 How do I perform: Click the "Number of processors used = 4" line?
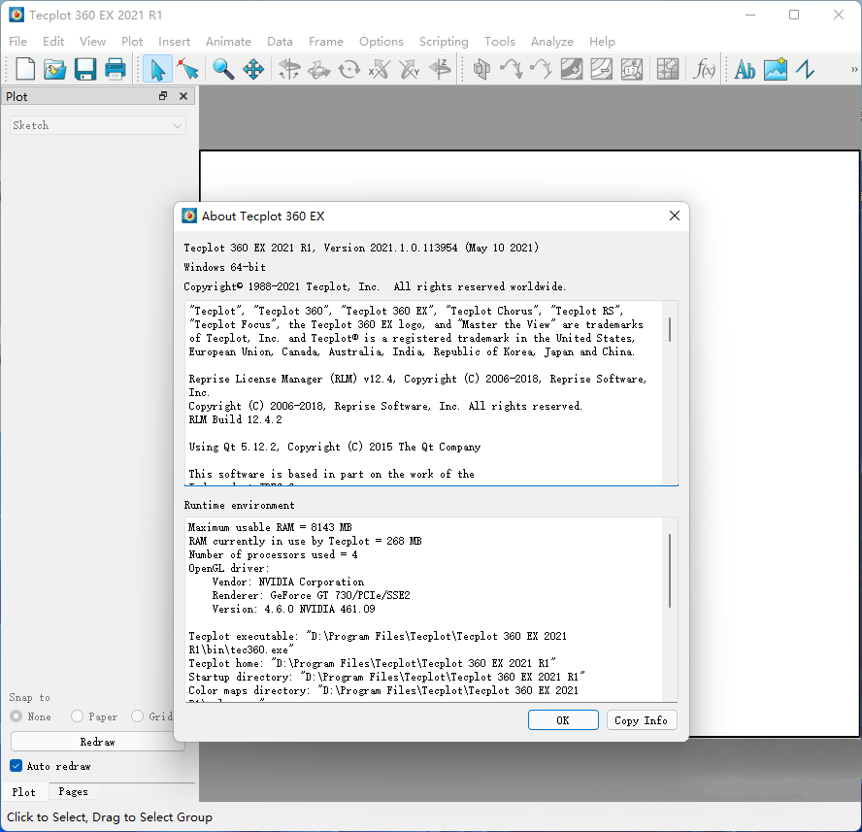[273, 555]
